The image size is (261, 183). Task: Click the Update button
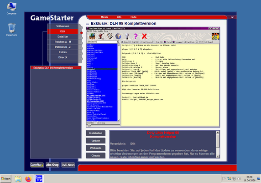(95, 141)
